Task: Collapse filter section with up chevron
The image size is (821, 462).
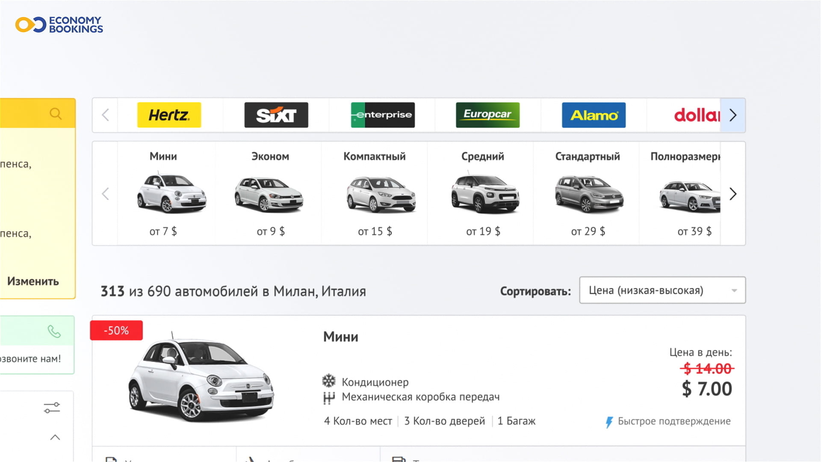Action: pos(55,437)
